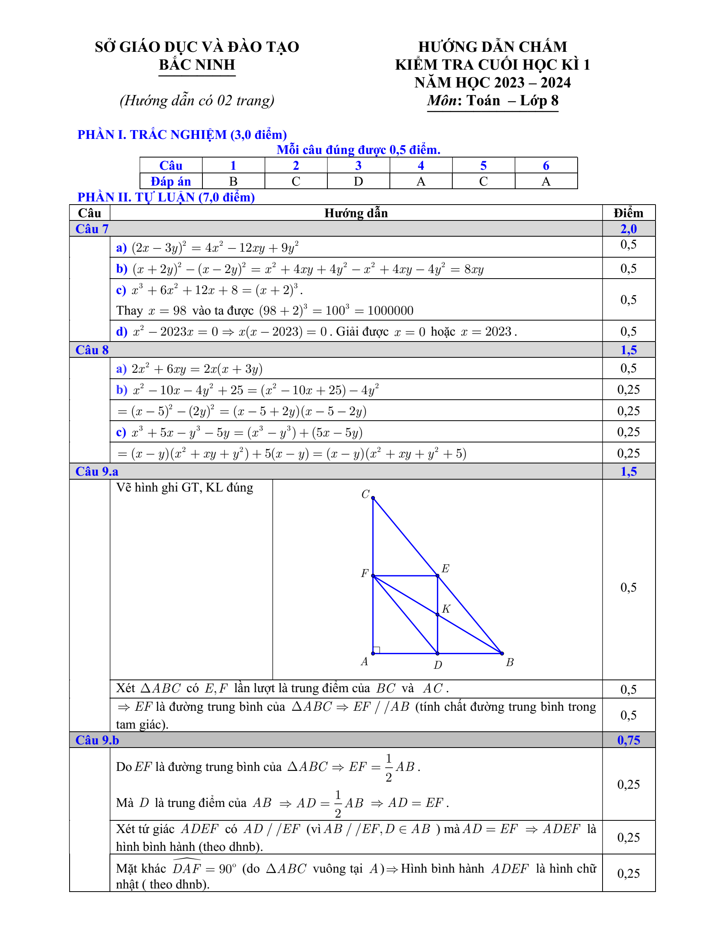Click the note "(Hướng dẫn có 02 trang)"
718x930 pixels.
tap(197, 101)
